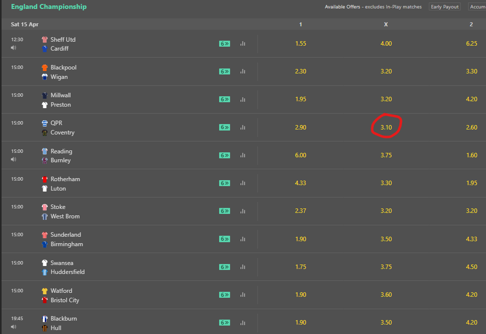Expand the 6 more markets badge for Swansea v Huddersfield
The height and width of the screenshot is (334, 486).
225,267
